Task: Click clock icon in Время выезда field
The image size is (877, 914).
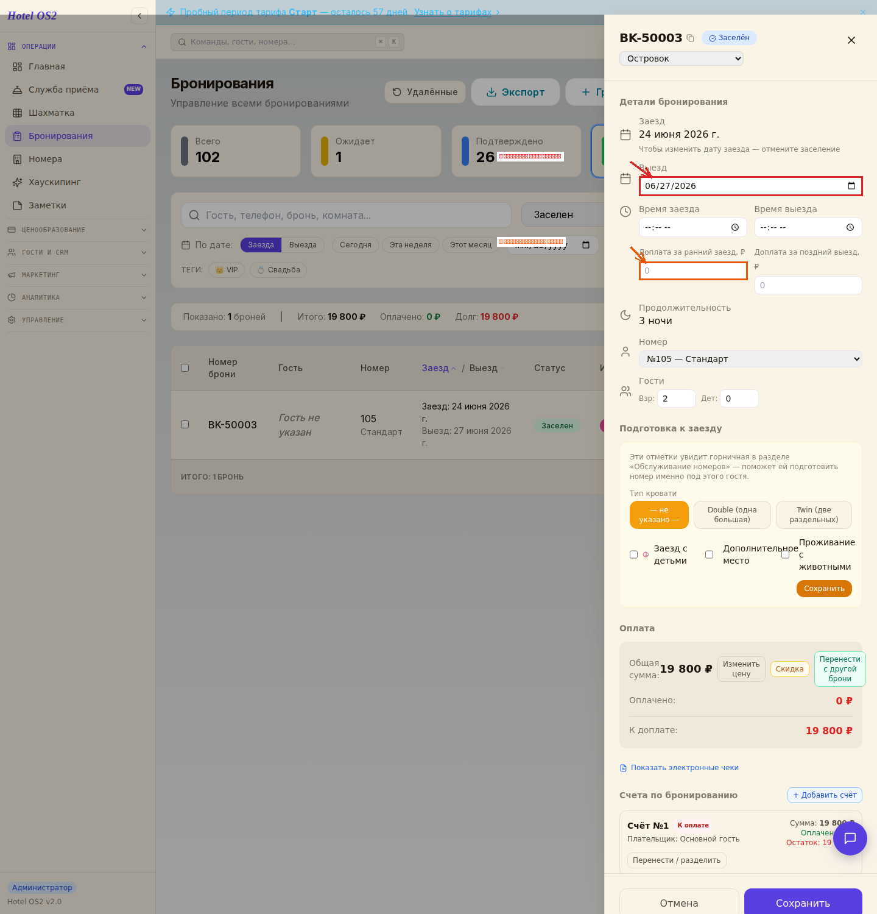Action: 850,227
